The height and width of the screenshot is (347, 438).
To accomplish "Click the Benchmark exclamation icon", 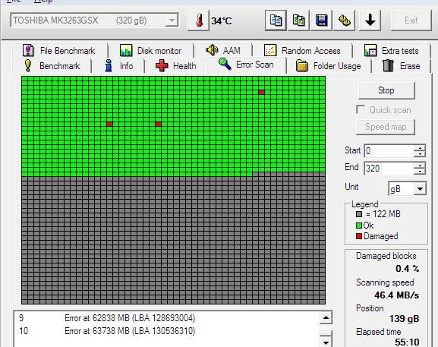I will [27, 65].
